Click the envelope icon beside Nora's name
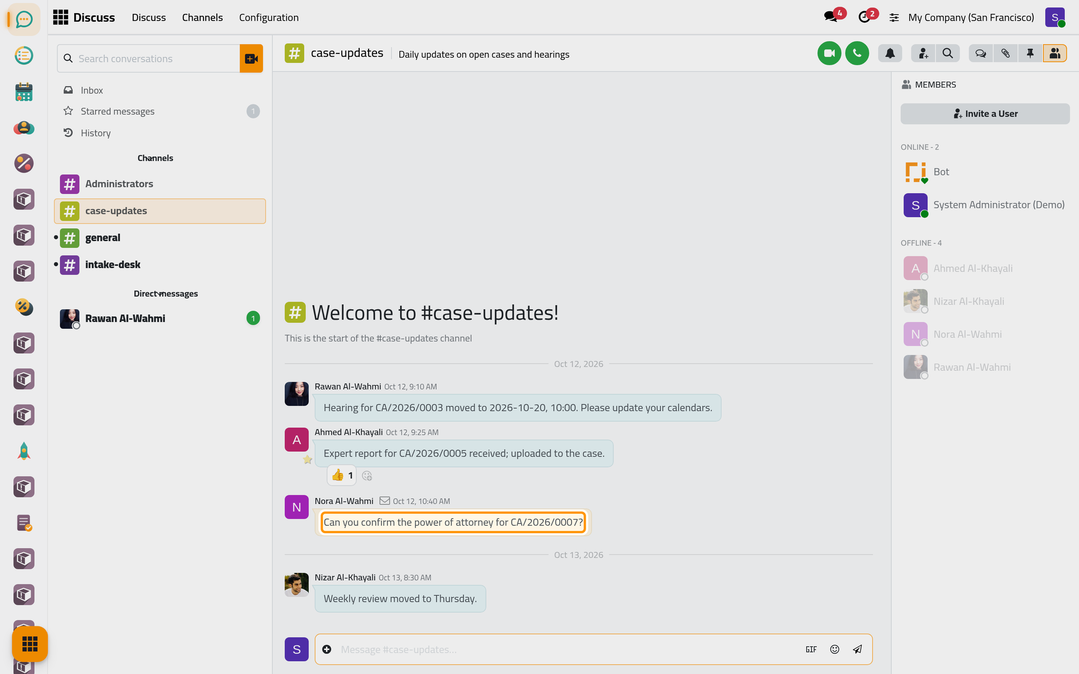1079x674 pixels. pyautogui.click(x=384, y=500)
